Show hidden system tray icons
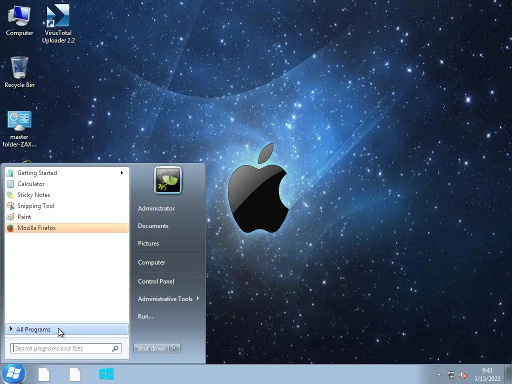 tap(438, 374)
